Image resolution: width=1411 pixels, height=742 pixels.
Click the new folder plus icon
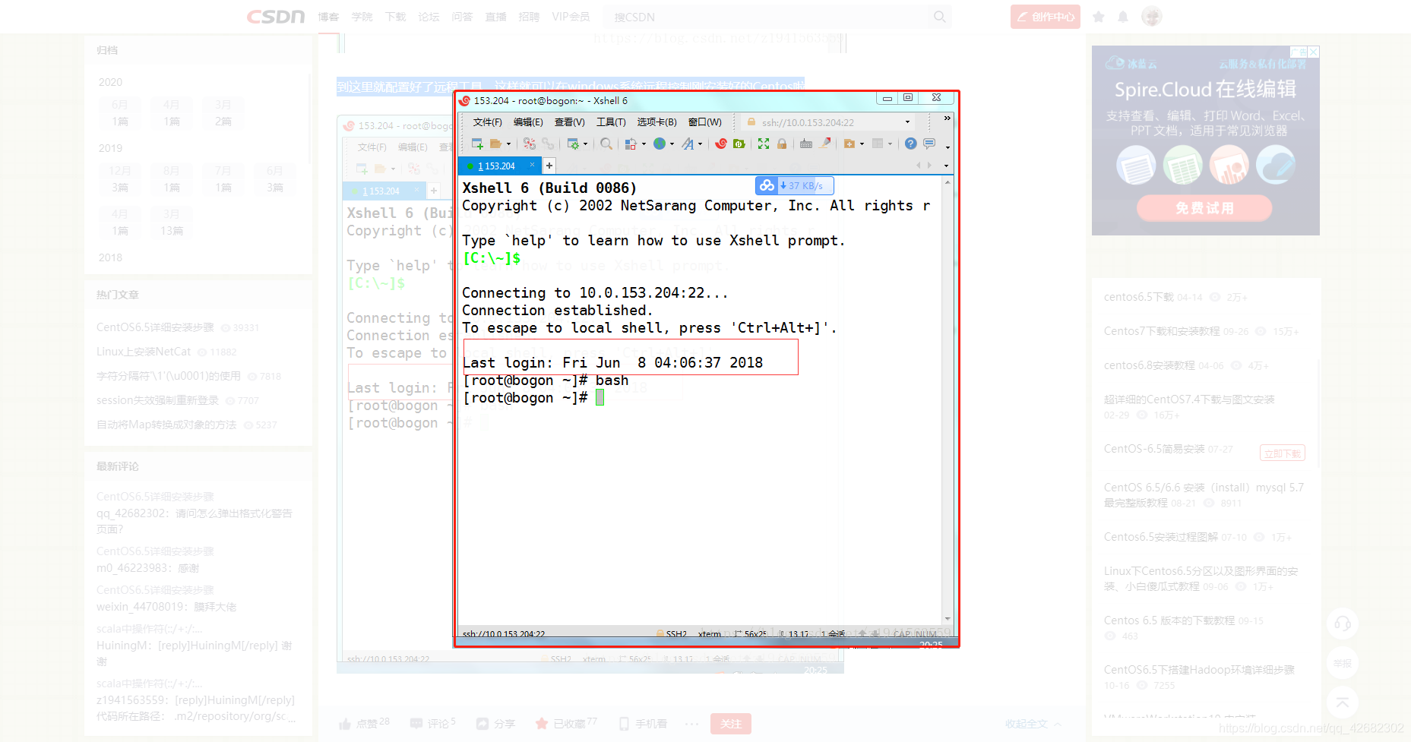coord(849,144)
